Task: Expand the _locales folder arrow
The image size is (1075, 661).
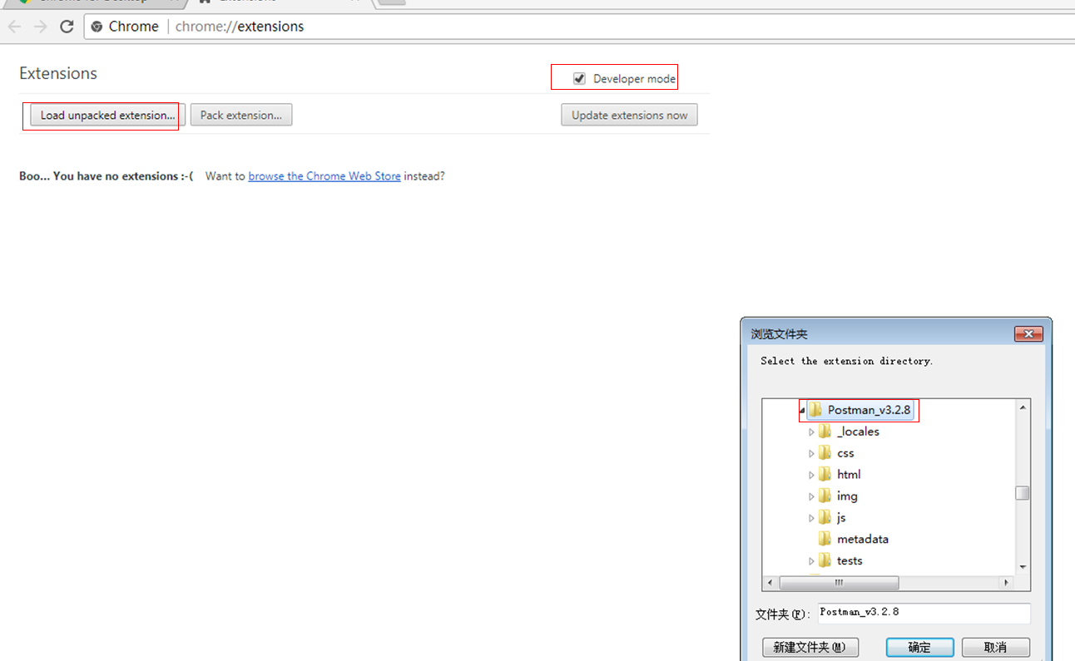Action: (811, 432)
